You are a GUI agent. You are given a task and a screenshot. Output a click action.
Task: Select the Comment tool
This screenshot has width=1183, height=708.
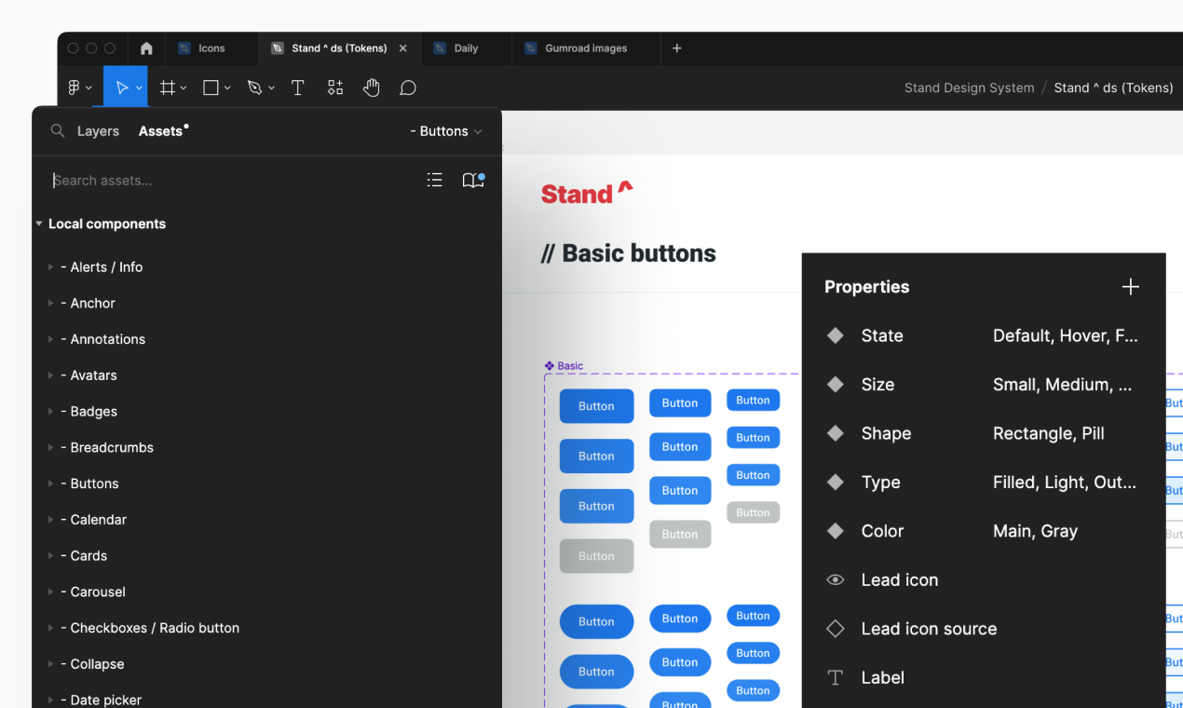(x=408, y=88)
